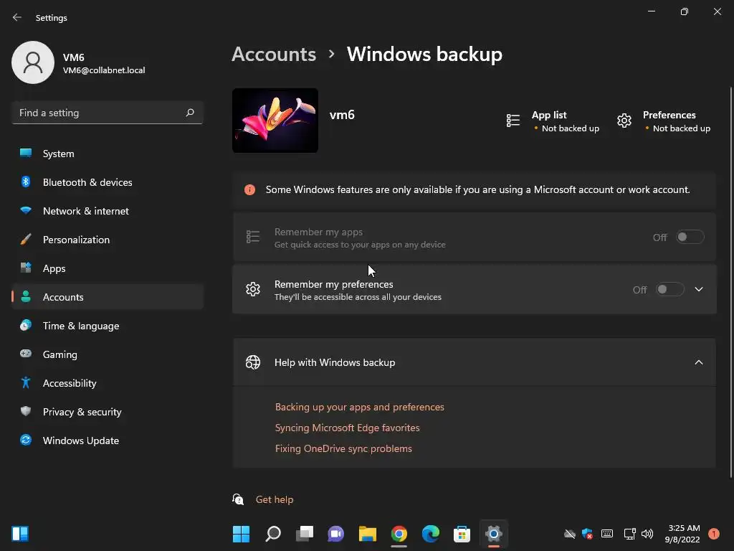
Task: Open Google Chrome from taskbar
Action: coord(399,534)
